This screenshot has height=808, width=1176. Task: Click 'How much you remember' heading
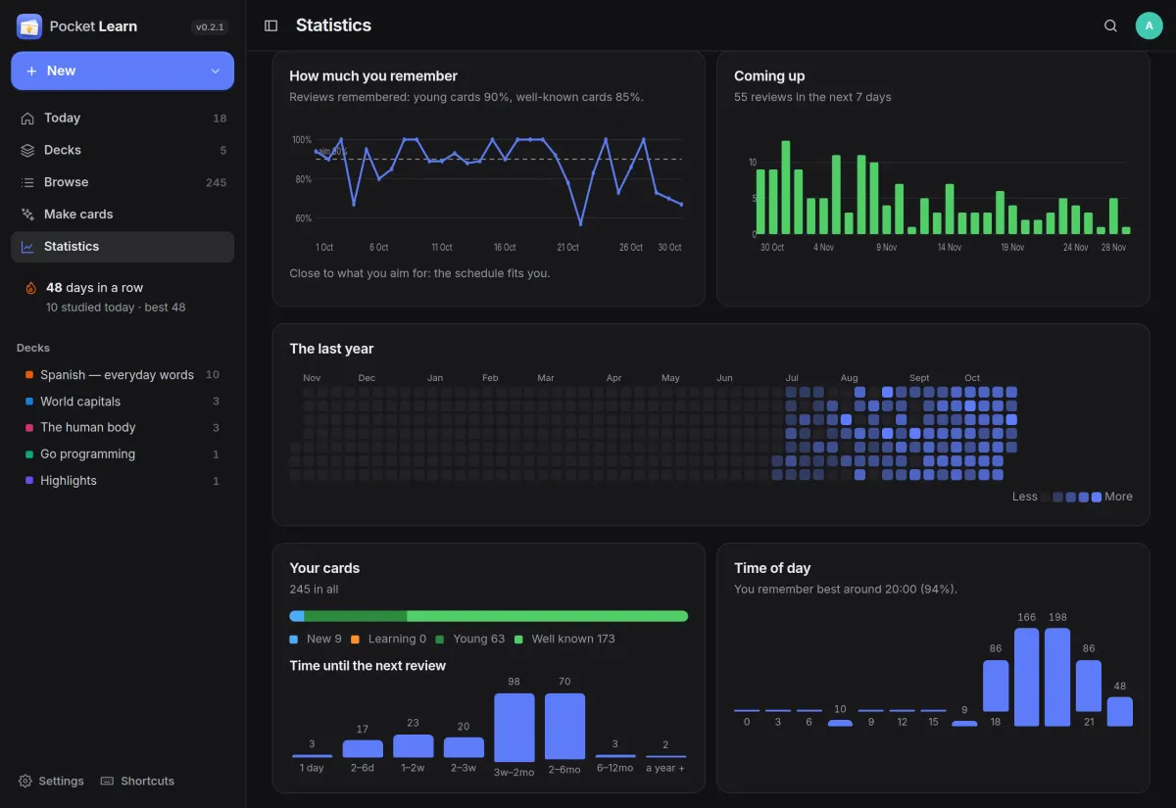[373, 75]
